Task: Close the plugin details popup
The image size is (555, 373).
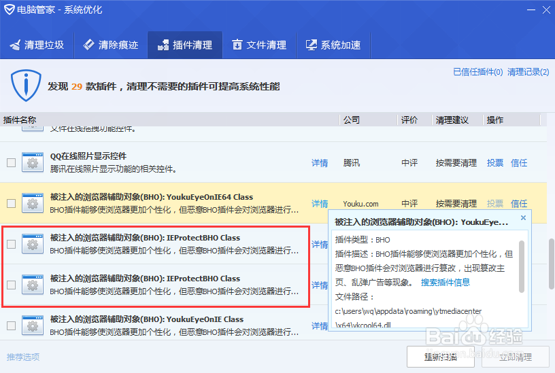Action: point(523,218)
